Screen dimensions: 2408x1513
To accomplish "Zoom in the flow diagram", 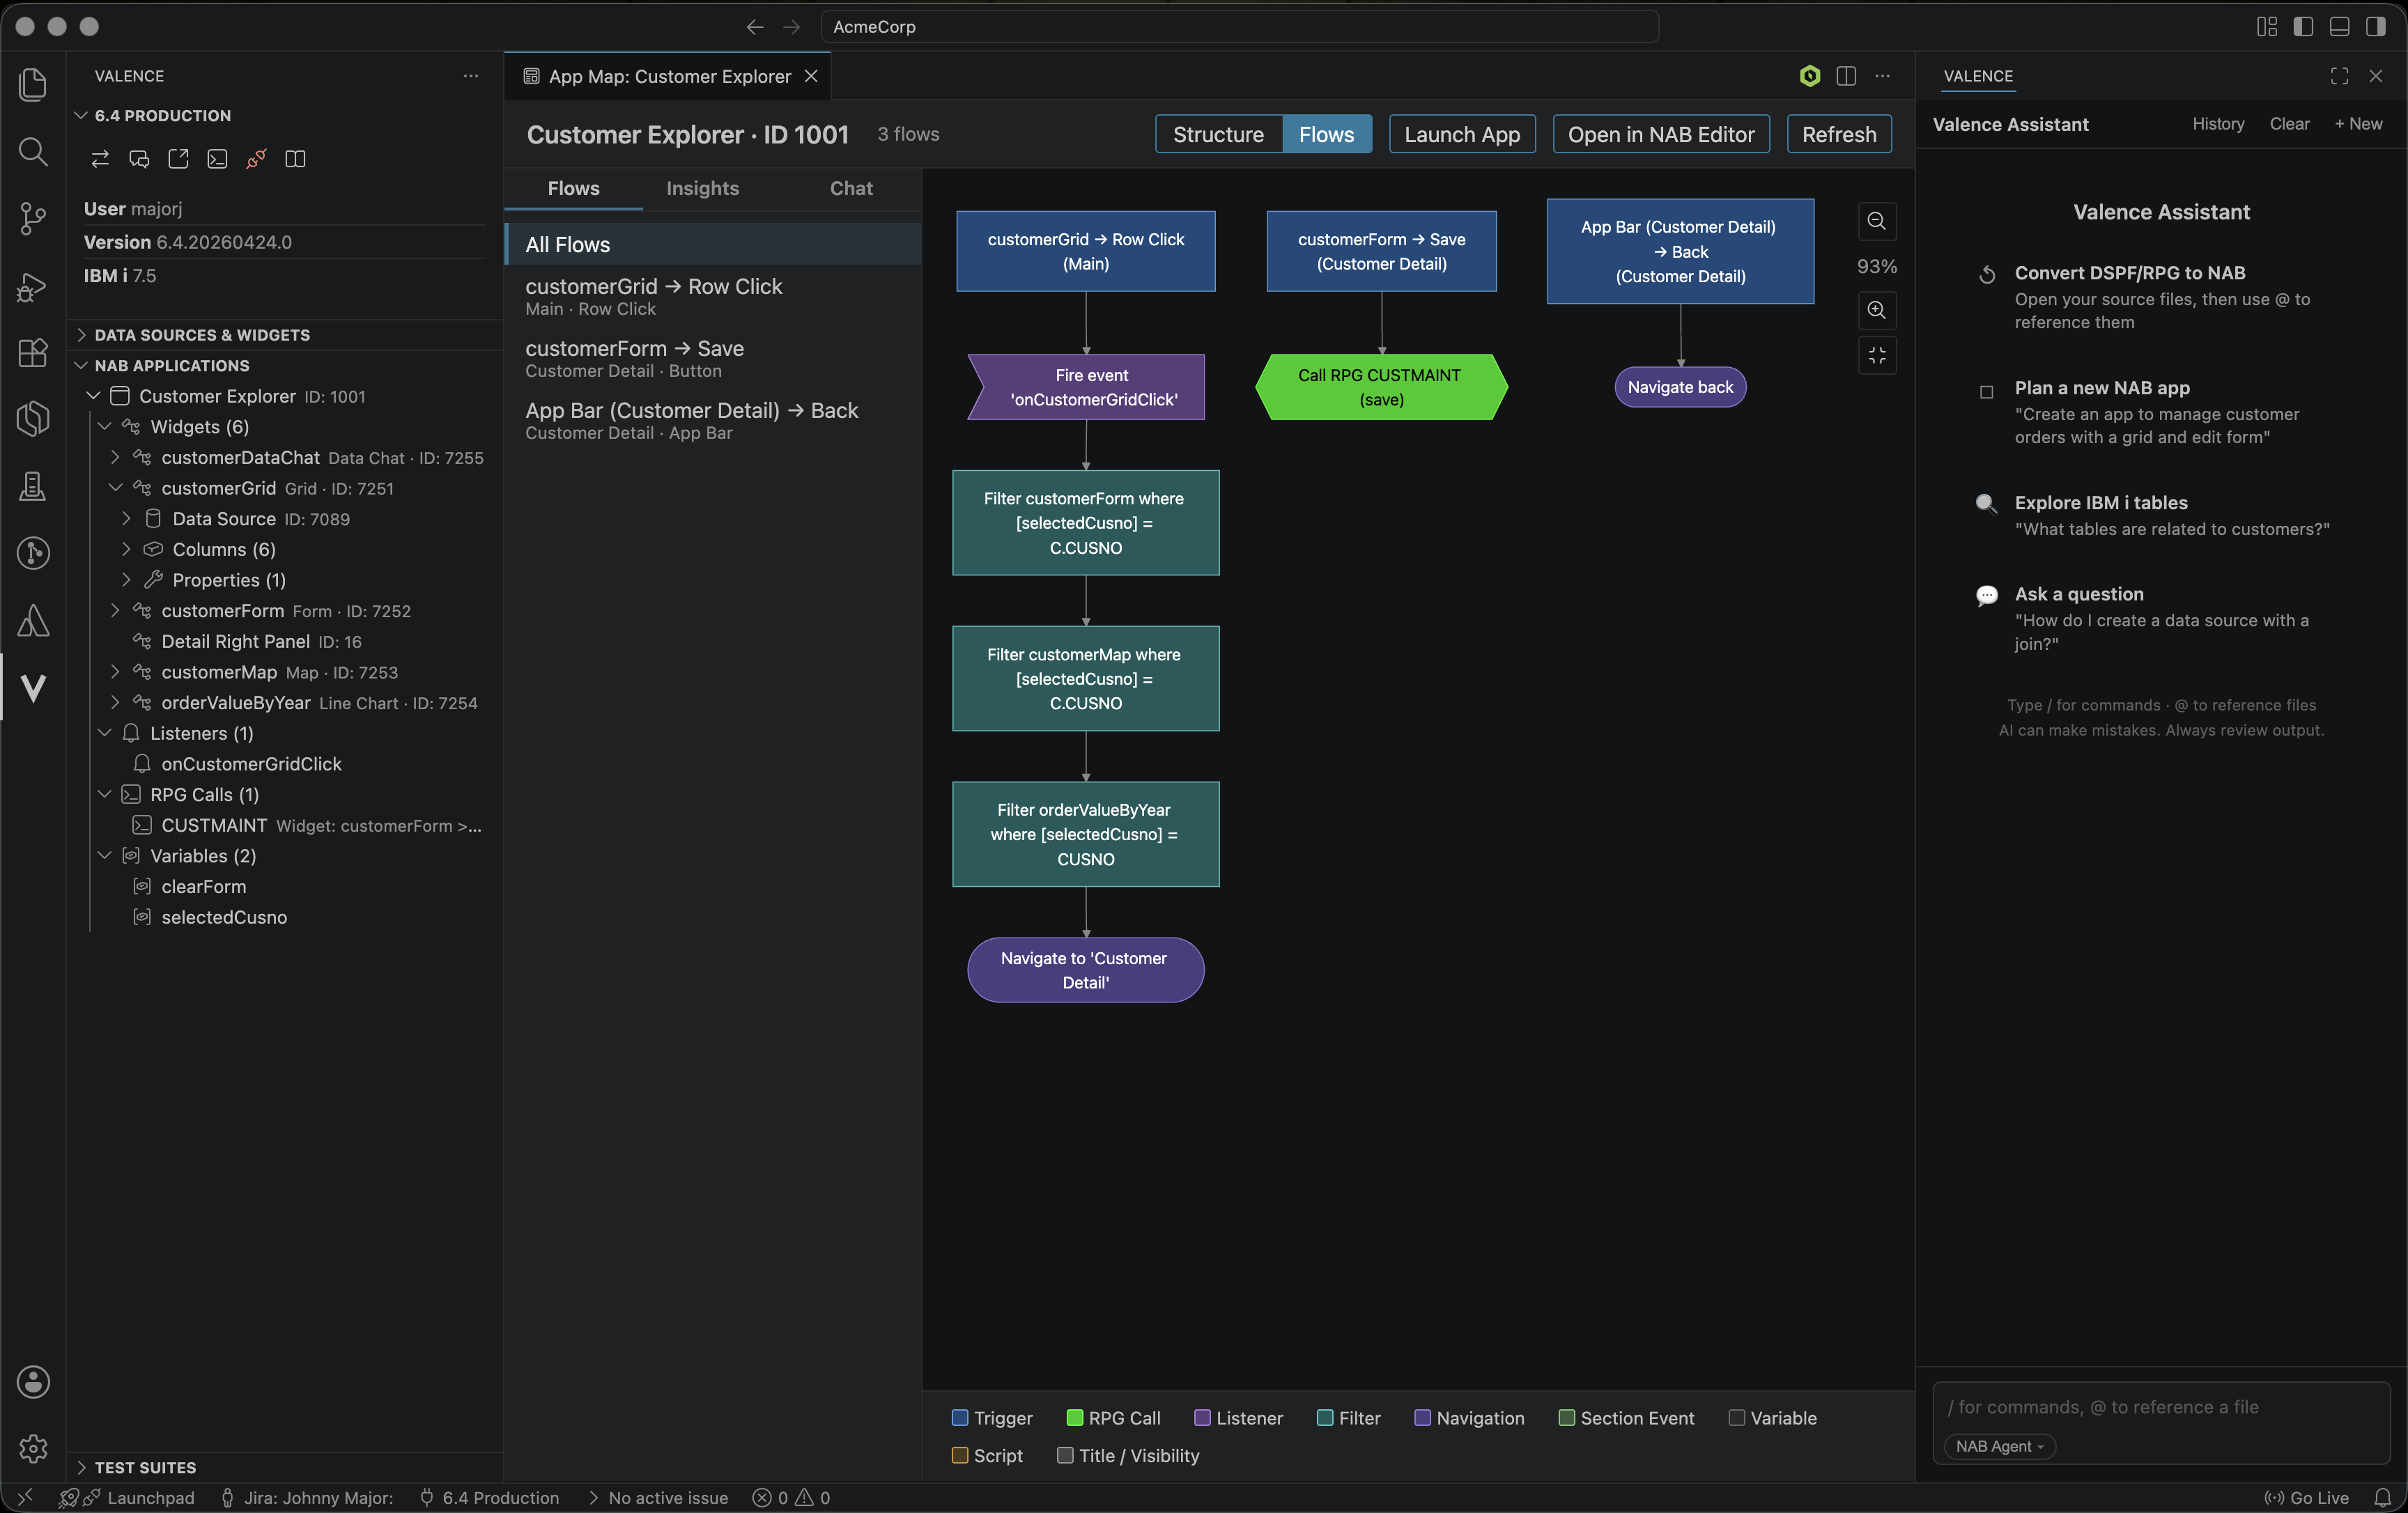I will [x=1877, y=310].
